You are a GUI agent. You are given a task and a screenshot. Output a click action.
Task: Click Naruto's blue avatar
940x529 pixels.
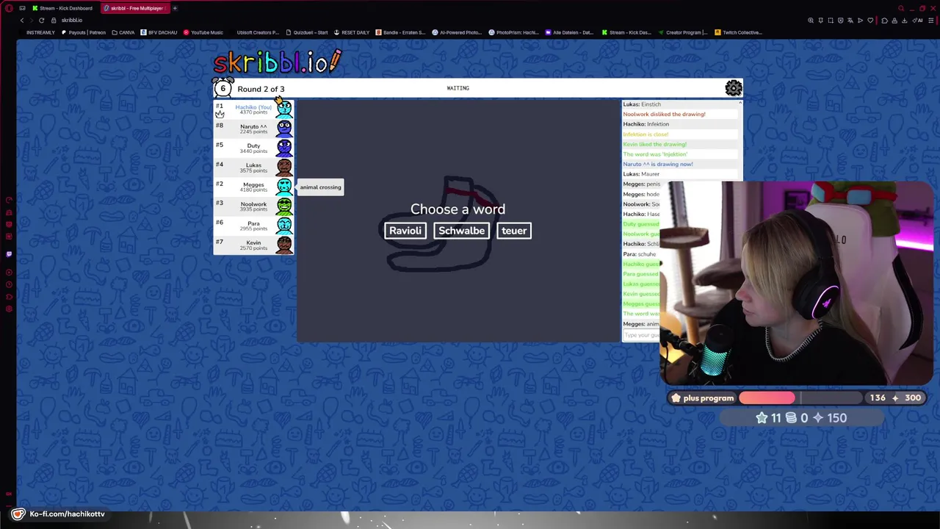coord(284,129)
